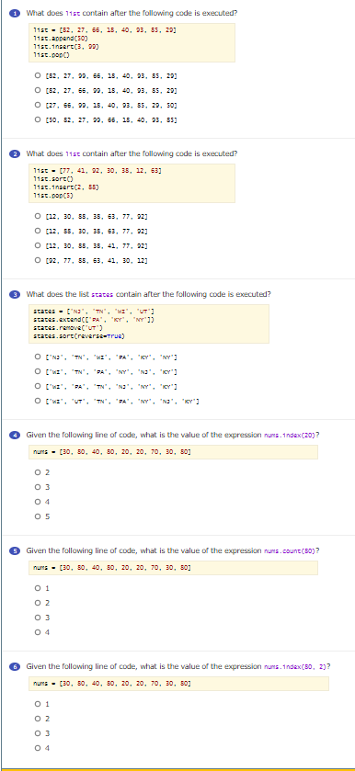355x771 pixels.
Task: Click the nums code line under question 6
Action: (x=178, y=684)
